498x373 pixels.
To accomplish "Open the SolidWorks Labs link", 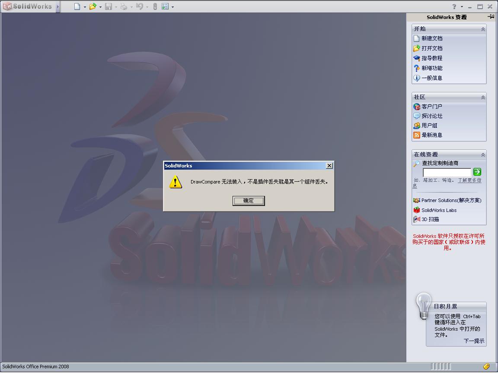I will pyautogui.click(x=439, y=210).
